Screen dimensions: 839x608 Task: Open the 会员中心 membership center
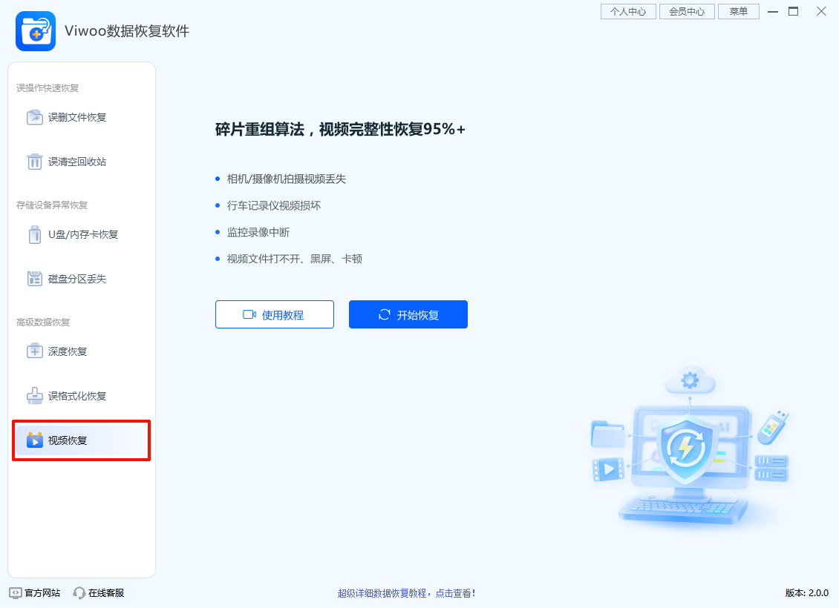click(x=686, y=11)
